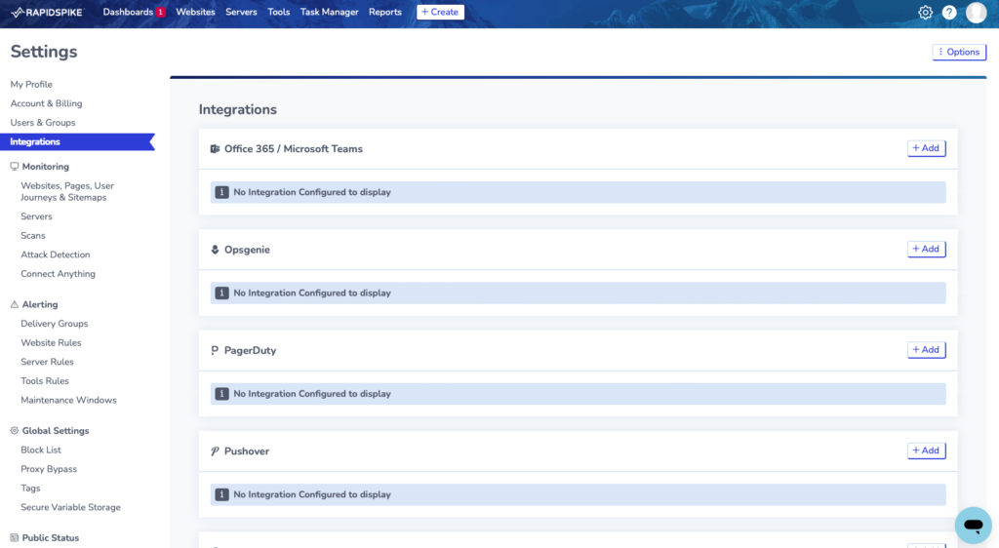
Task: Click the RapidSpike logo
Action: coord(48,12)
